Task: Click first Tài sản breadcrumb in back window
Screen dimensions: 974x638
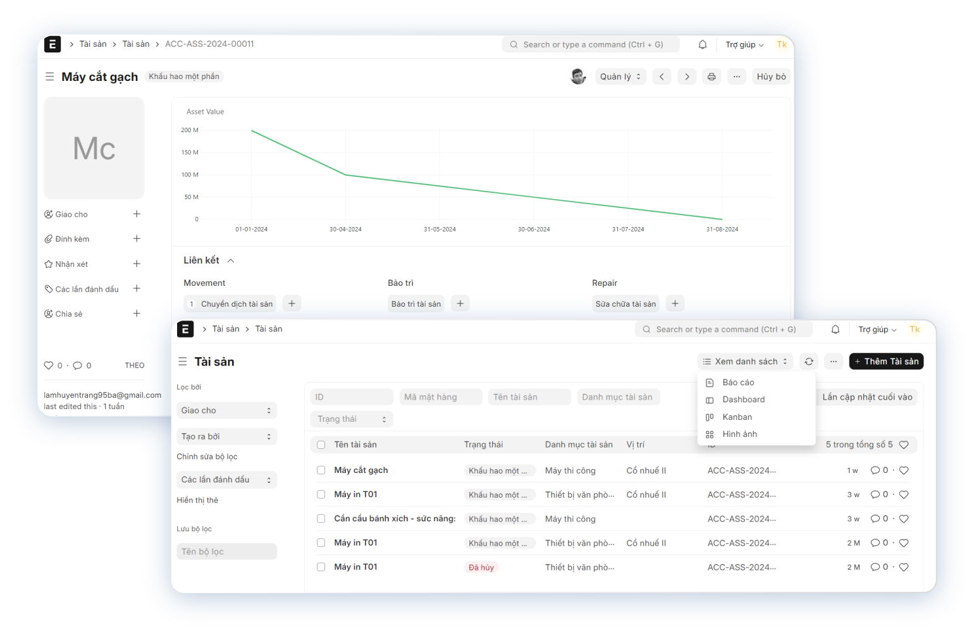Action: tap(93, 44)
